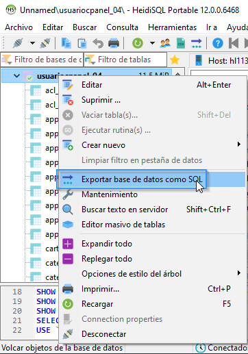Click the first acl_ table in the tree
This screenshot has height=354, width=248.
coord(44,90)
